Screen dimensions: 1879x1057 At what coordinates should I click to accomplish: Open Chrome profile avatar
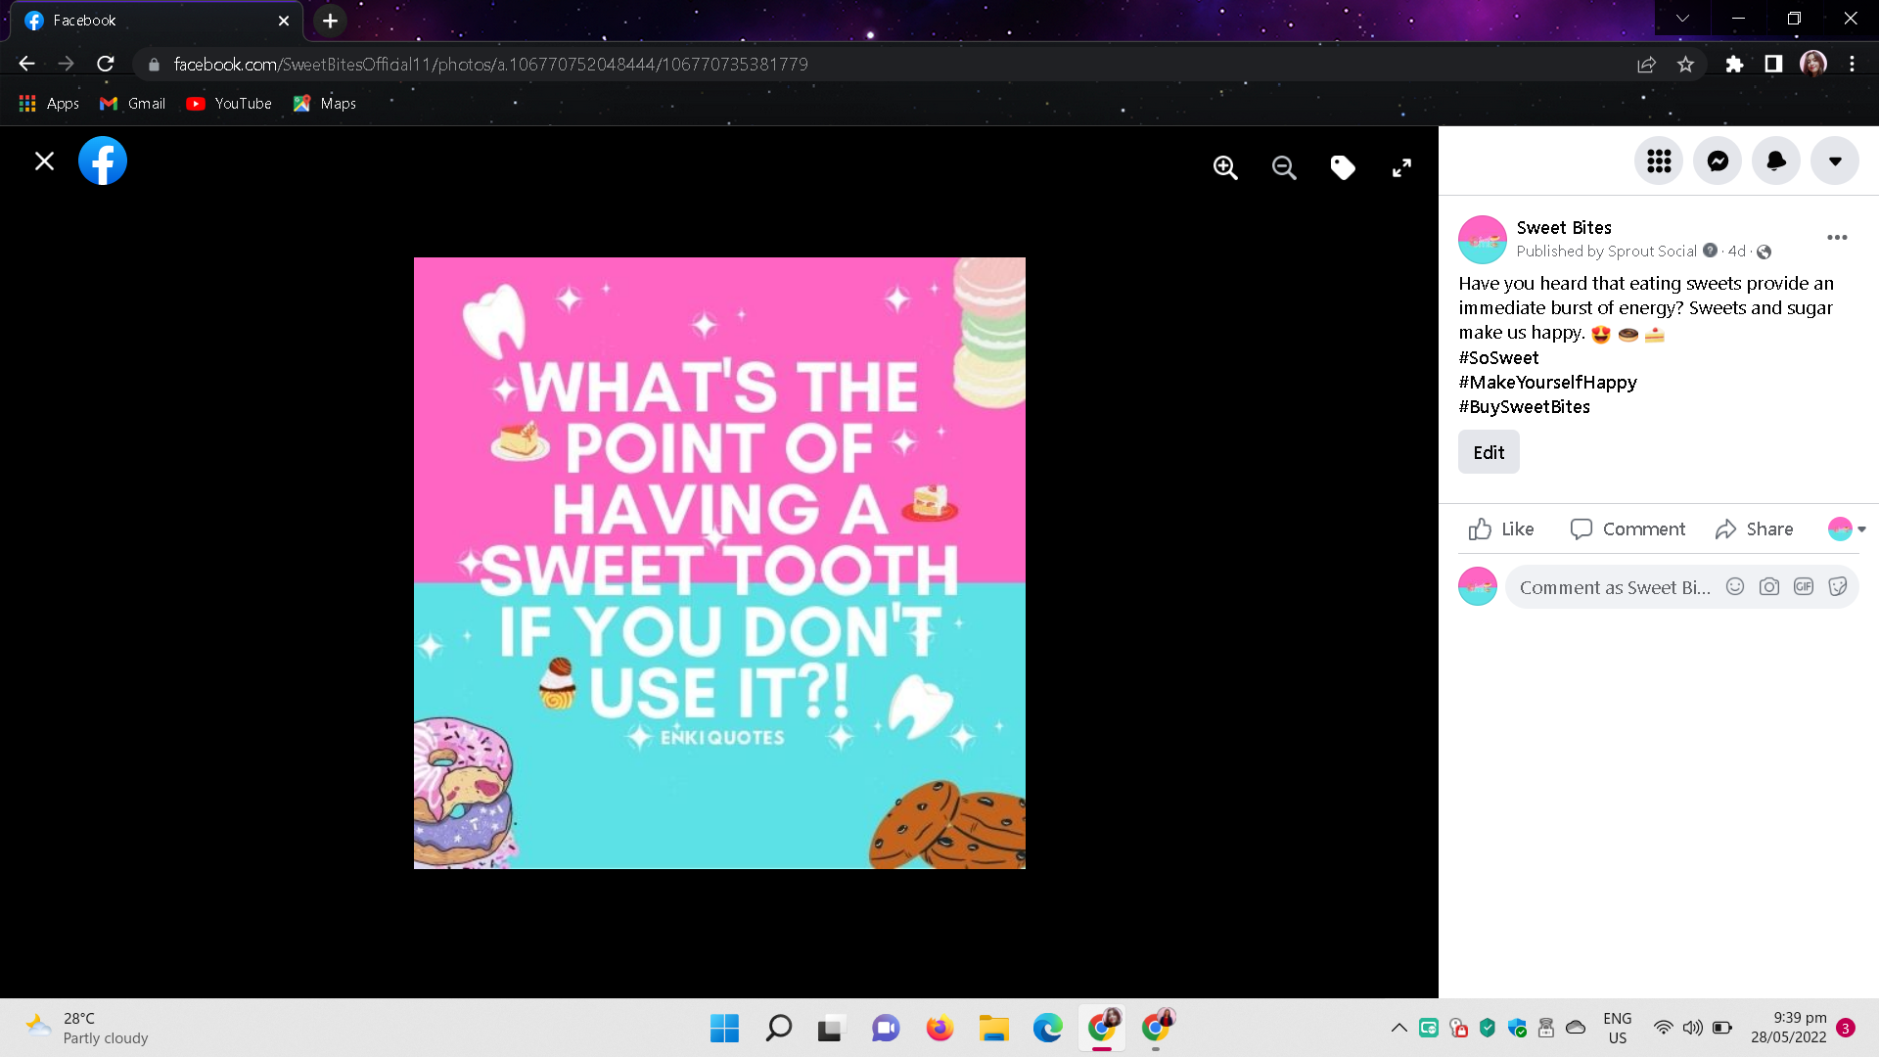point(1813,65)
